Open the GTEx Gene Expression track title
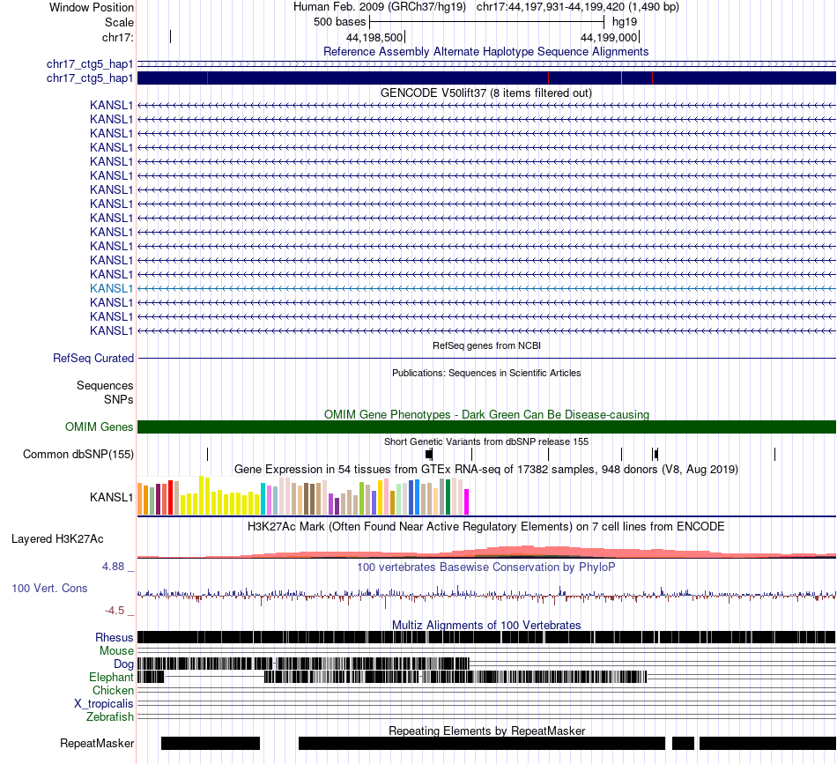The width and height of the screenshot is (837, 764). tap(486, 470)
